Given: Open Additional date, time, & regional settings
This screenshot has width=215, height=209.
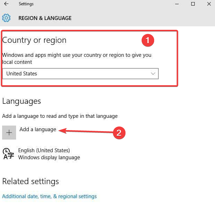Looking at the screenshot, I should pos(49,196).
